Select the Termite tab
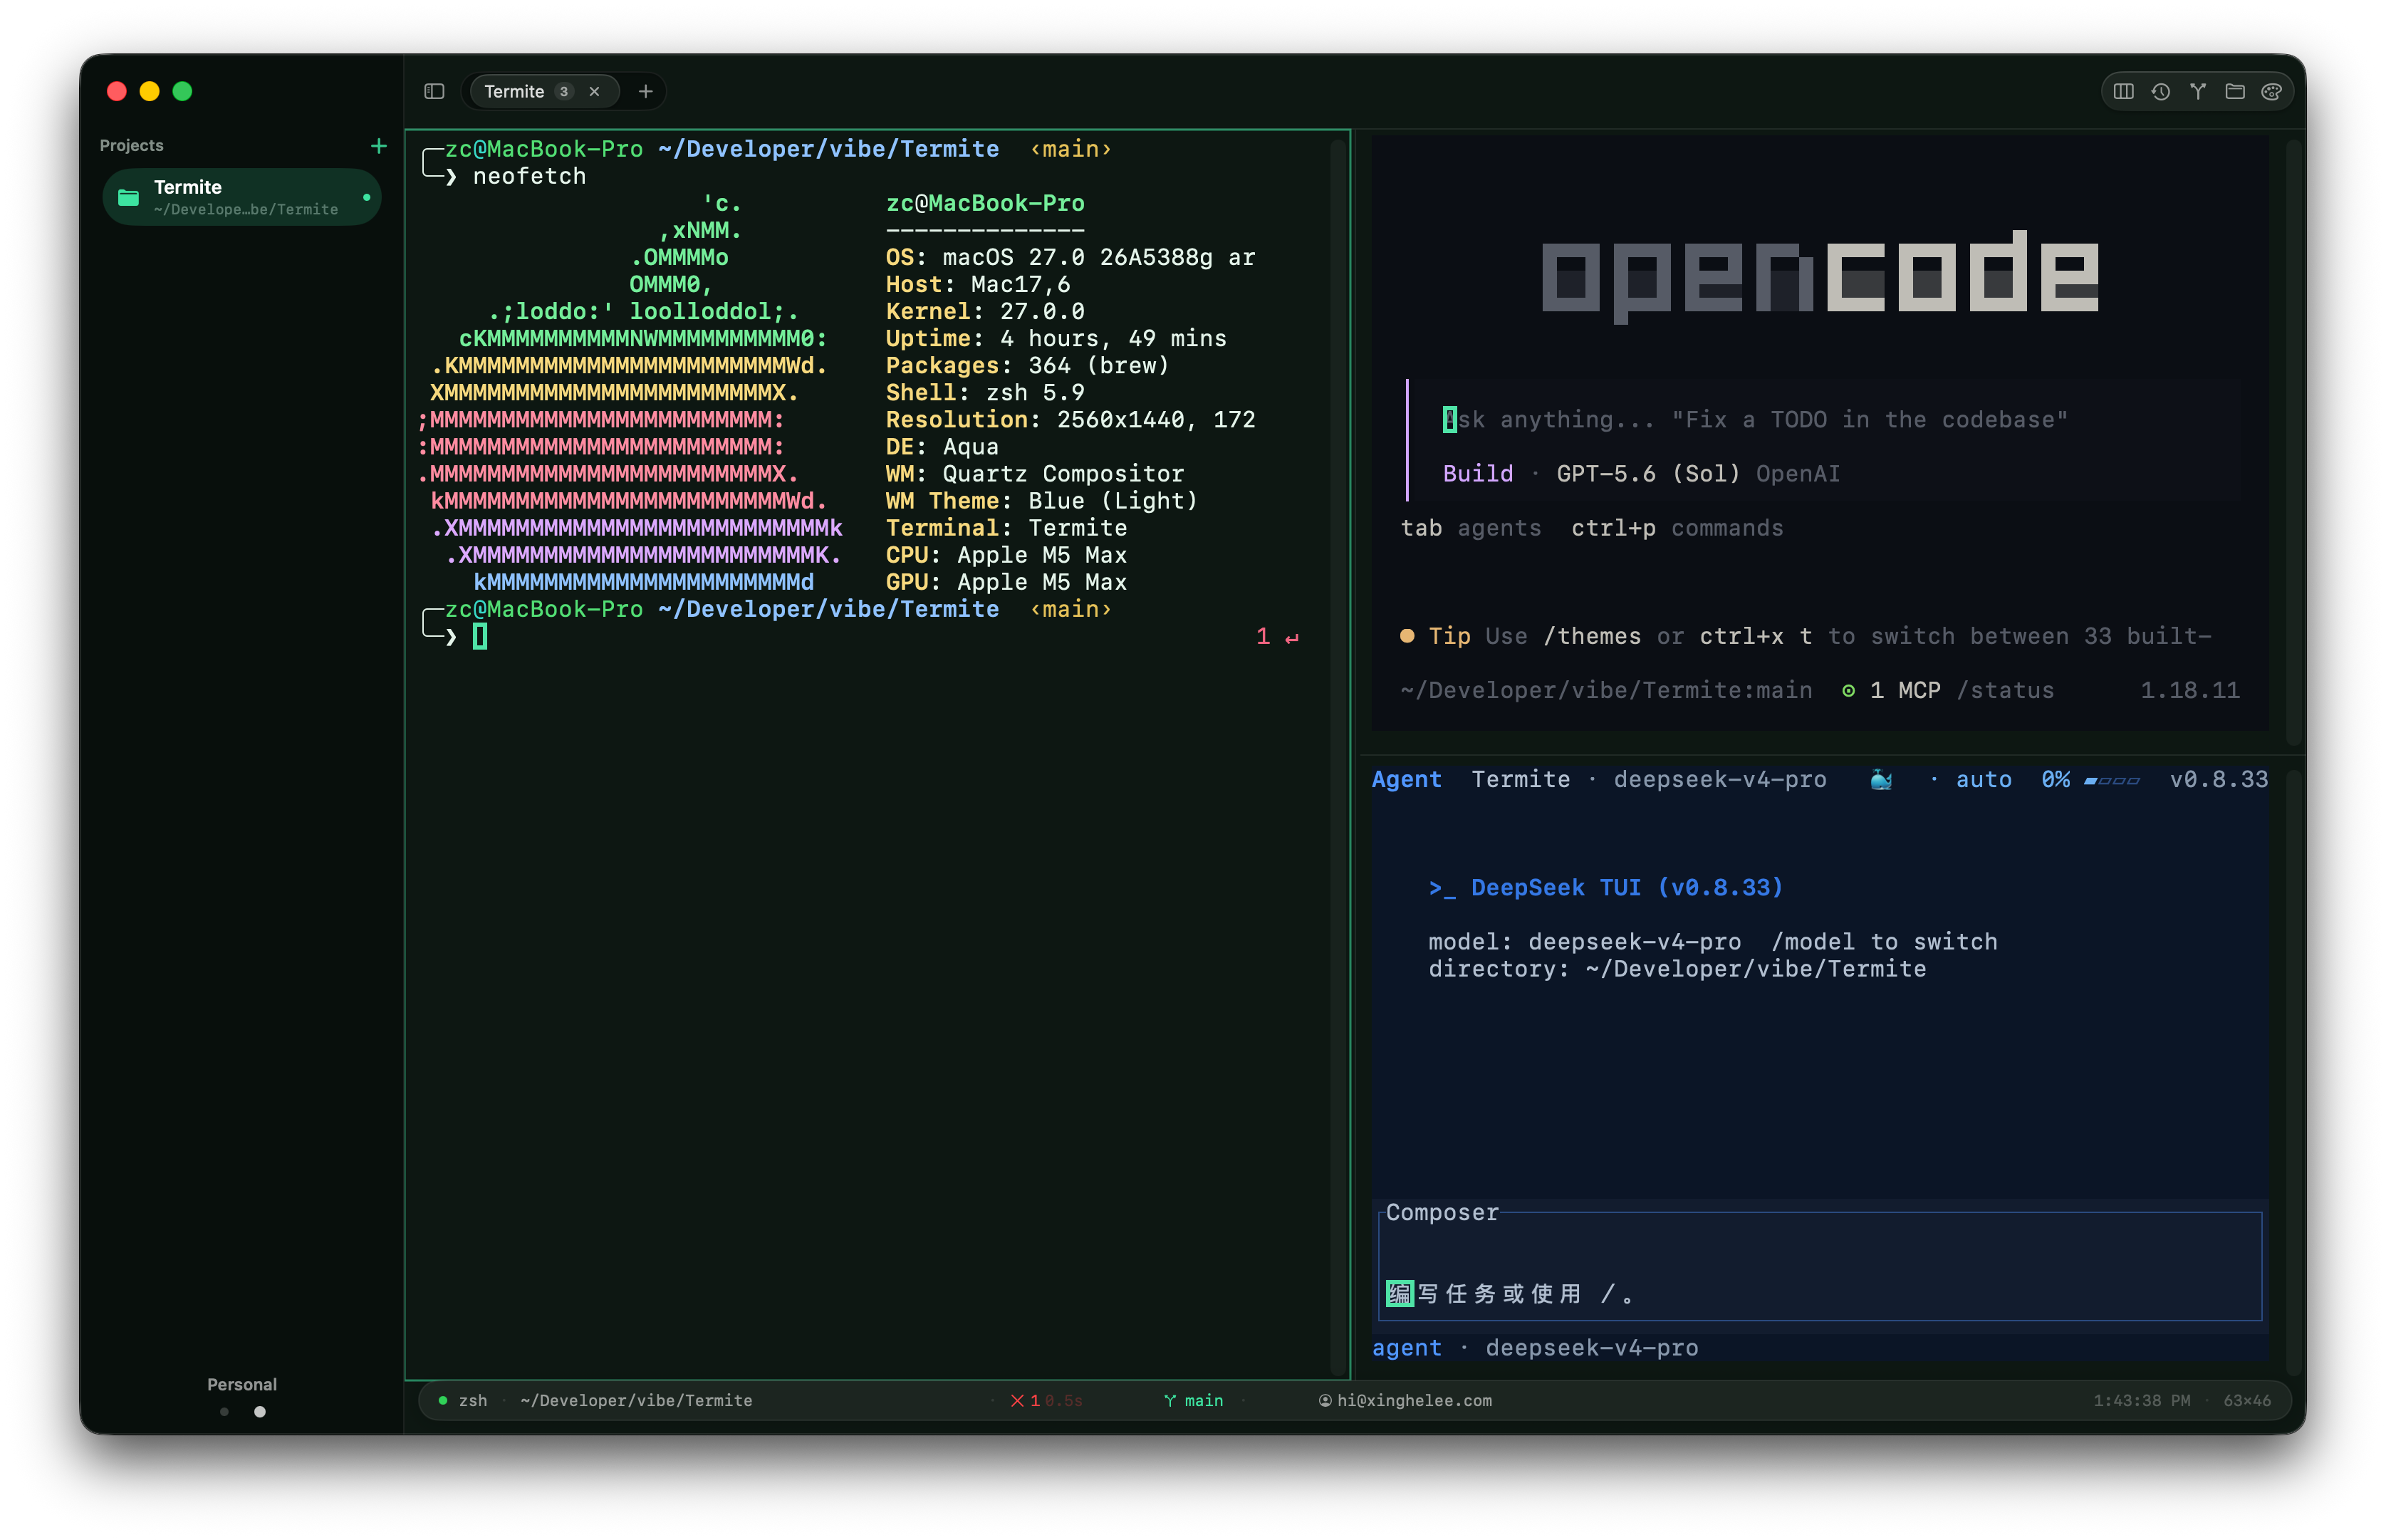 click(544, 91)
